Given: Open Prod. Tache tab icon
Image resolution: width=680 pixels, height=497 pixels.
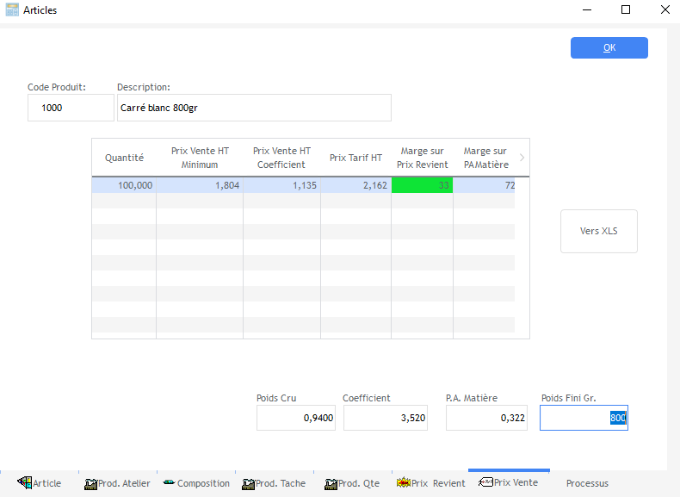Looking at the screenshot, I should coord(249,483).
